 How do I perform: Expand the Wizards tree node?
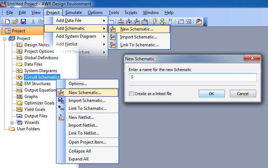pos(12,123)
